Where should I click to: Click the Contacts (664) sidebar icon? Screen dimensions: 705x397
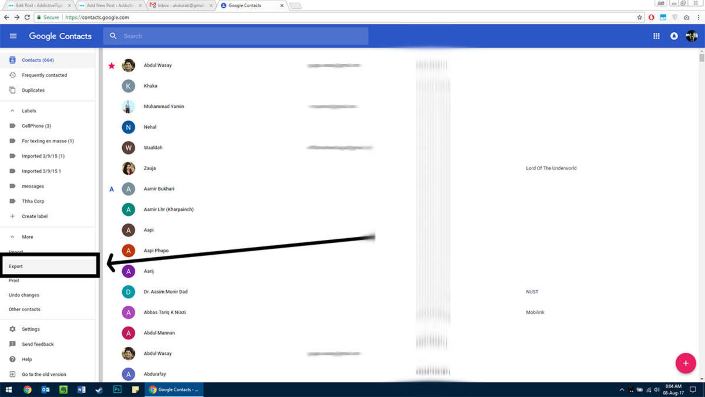point(12,60)
